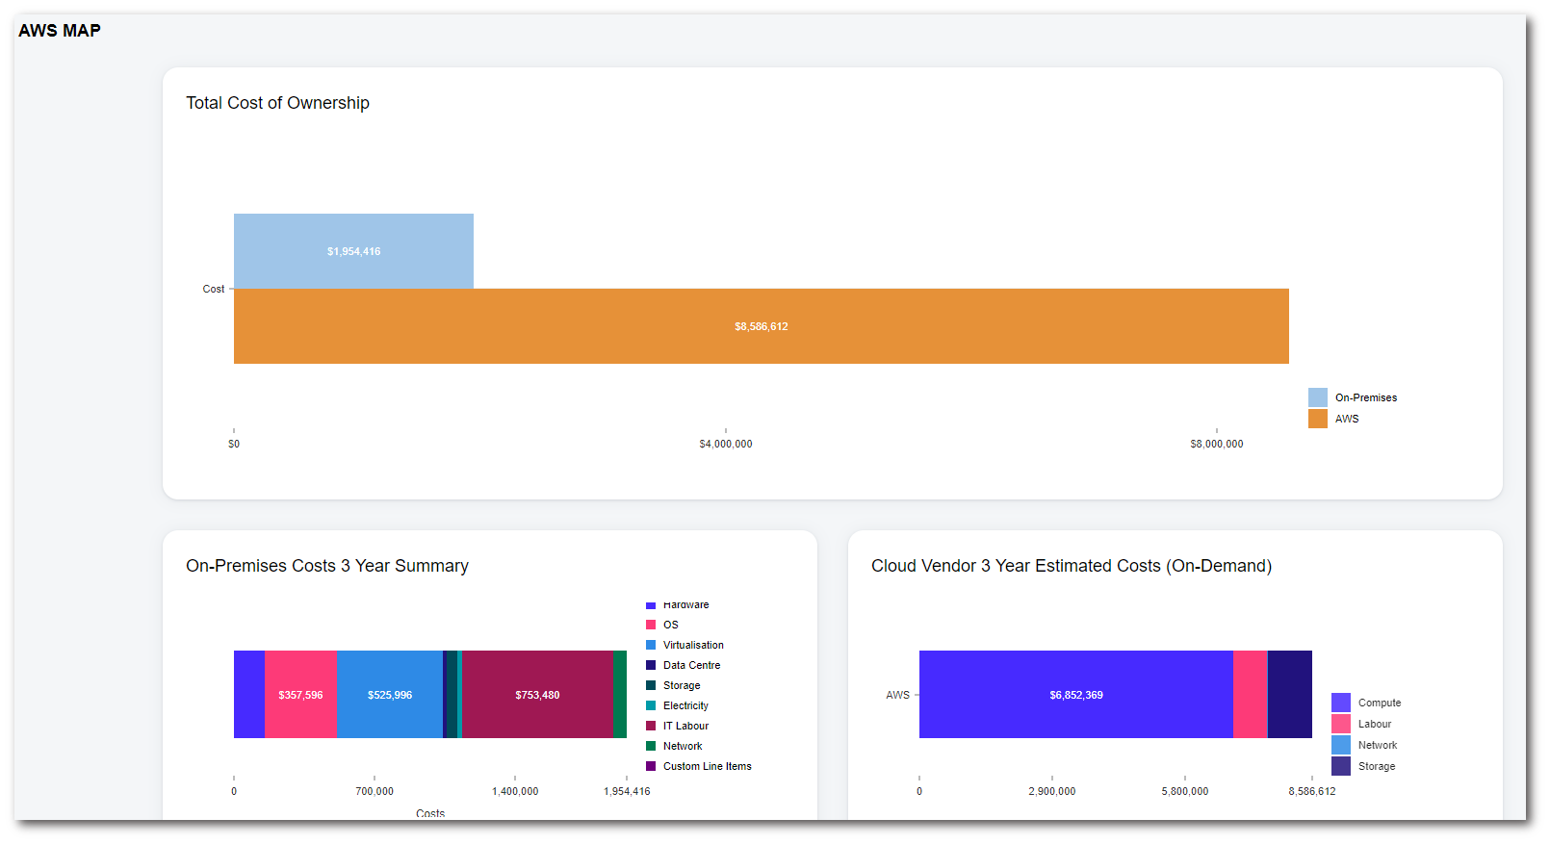Click the On-Premises legend color square
Viewport: 1550px width, 844px height.
(x=1317, y=397)
